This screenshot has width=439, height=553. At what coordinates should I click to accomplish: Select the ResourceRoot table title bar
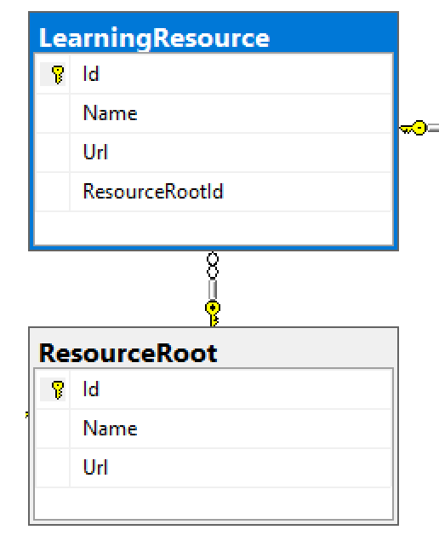pyautogui.click(x=214, y=349)
